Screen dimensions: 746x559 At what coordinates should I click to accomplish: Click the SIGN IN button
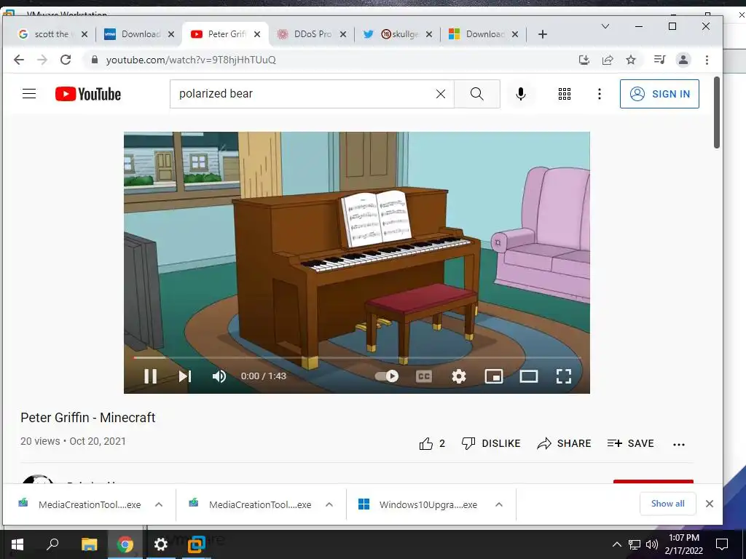tap(659, 94)
